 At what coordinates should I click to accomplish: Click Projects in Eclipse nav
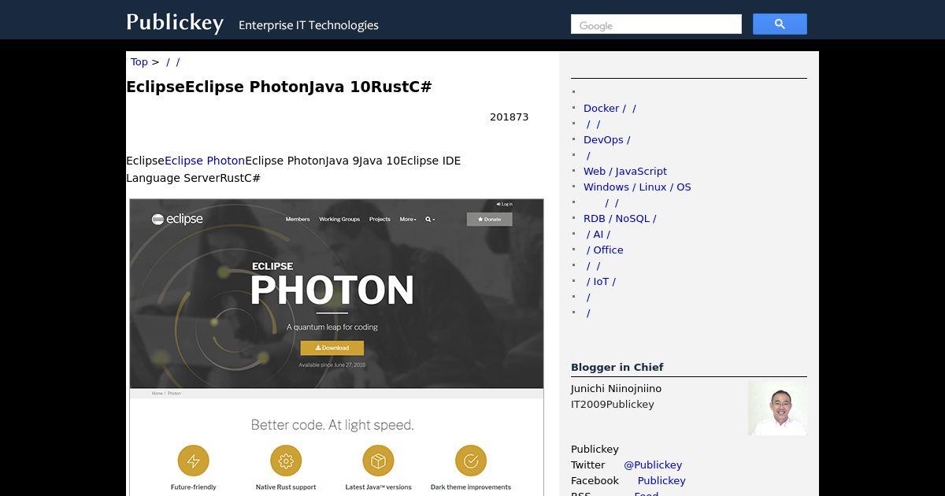[380, 220]
